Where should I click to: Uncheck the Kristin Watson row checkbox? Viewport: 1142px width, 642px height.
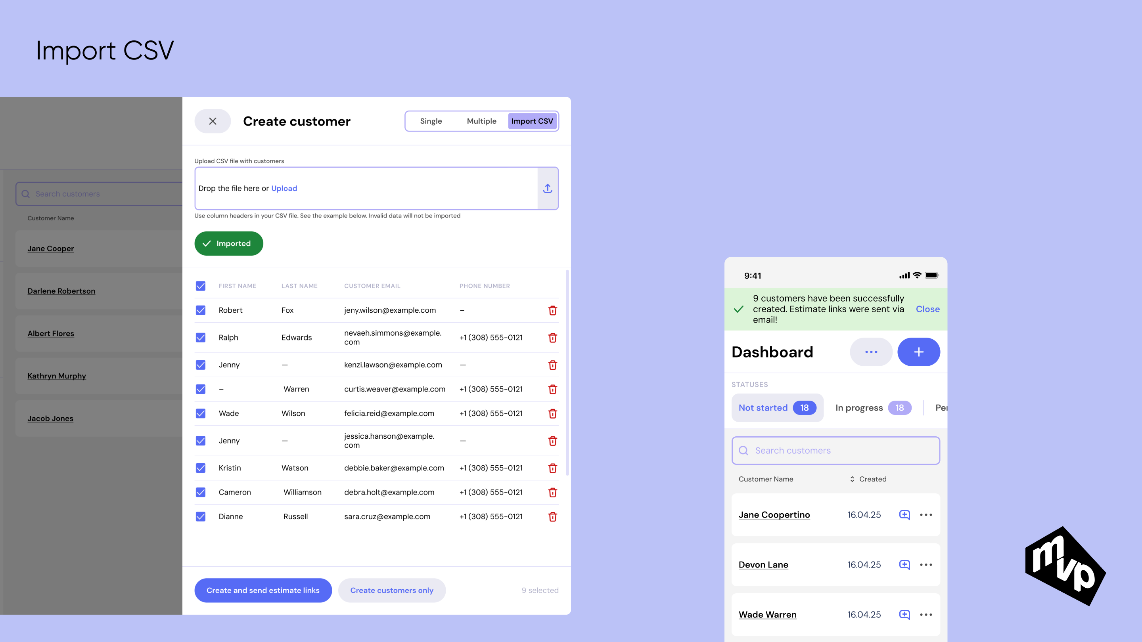tap(201, 468)
